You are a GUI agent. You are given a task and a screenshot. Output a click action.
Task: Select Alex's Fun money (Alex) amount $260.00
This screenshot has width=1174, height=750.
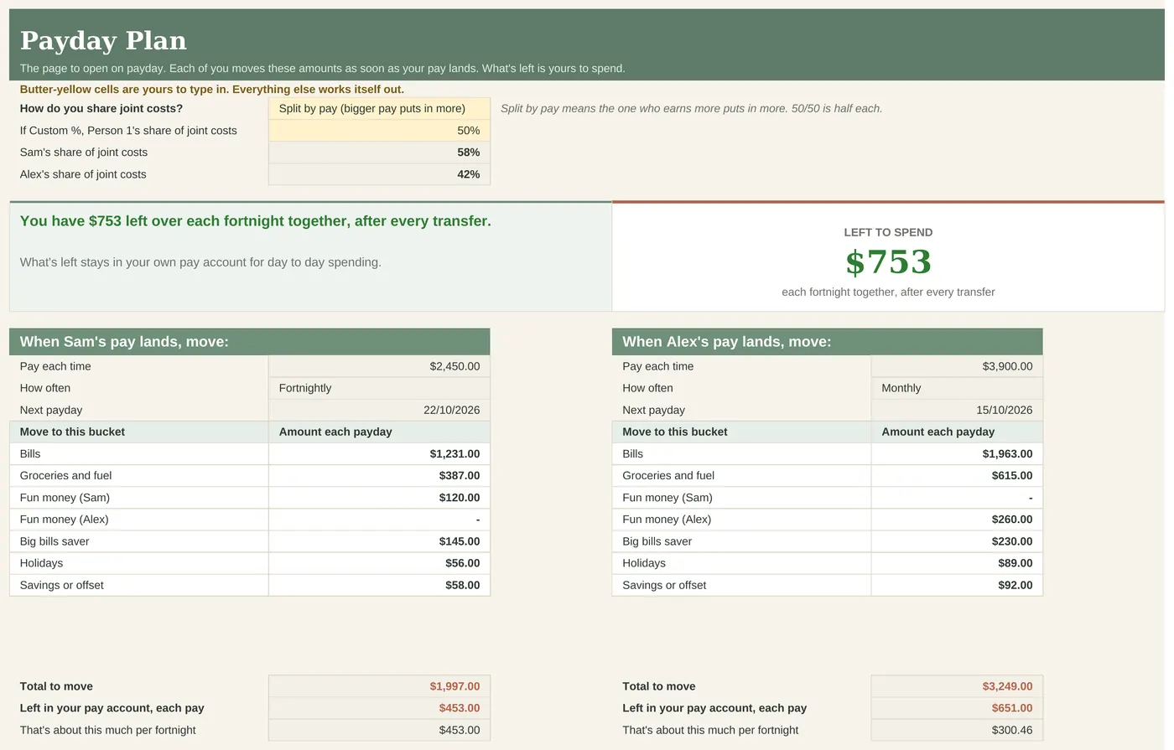tap(957, 520)
